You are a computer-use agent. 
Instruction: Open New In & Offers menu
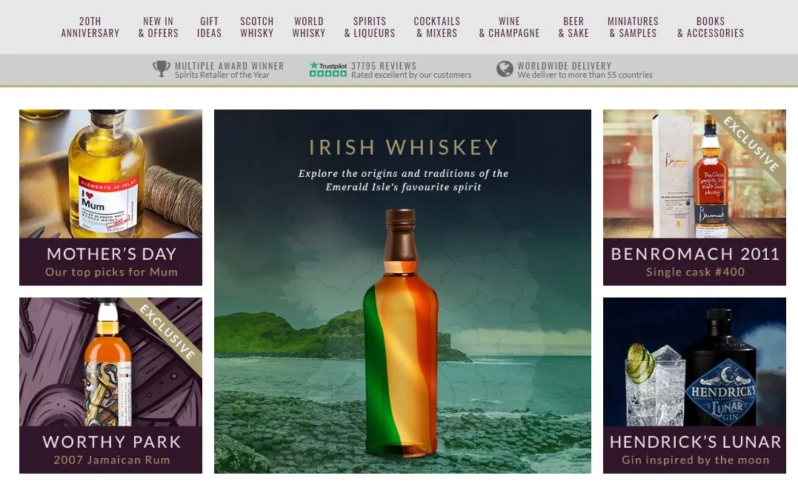coord(159,27)
